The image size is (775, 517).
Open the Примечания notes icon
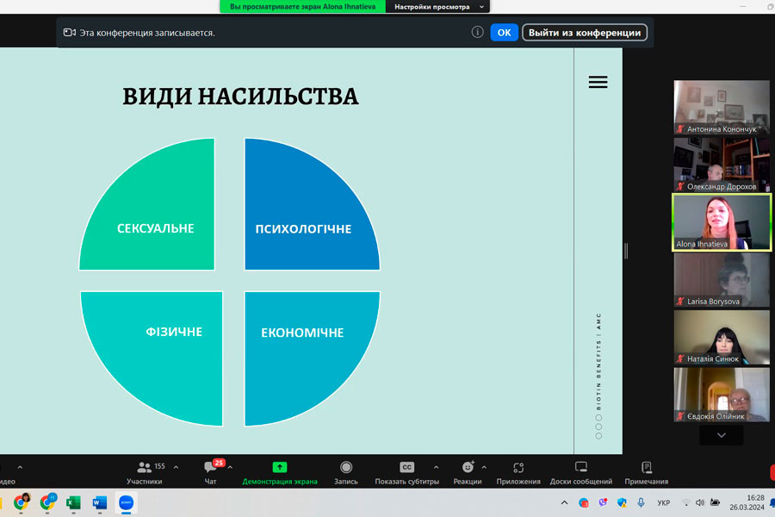[647, 467]
